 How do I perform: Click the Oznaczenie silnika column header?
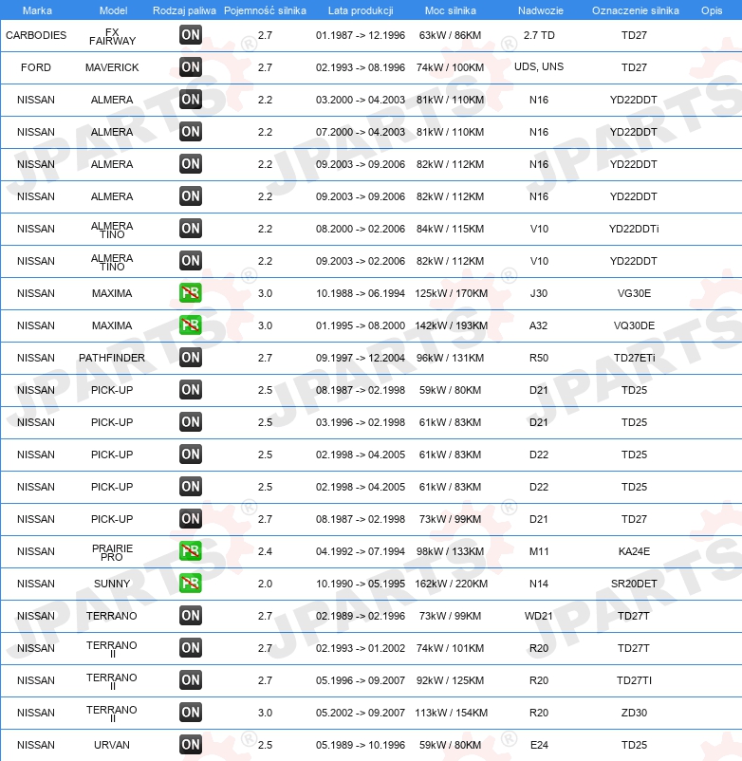point(635,10)
